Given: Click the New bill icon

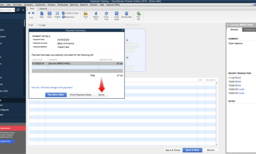Looking at the screenshot, I should point(41,13).
